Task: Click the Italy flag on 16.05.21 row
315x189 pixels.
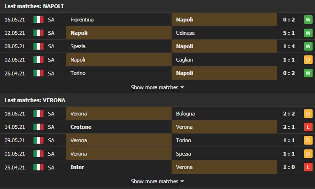Action: (38, 20)
